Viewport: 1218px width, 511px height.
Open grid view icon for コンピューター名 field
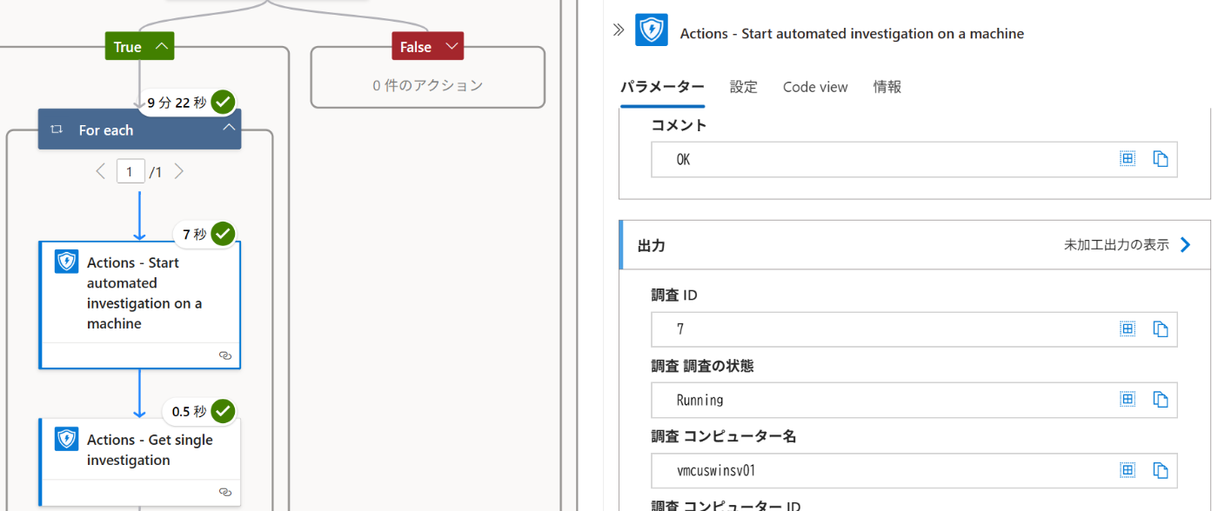pos(1128,470)
